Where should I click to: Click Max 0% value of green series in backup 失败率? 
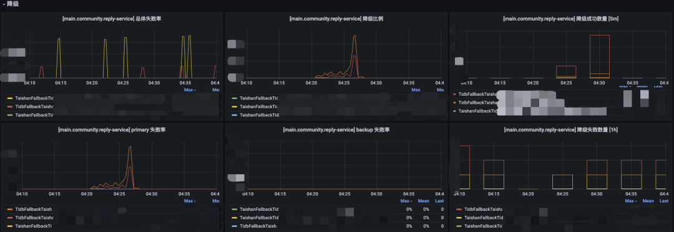(409, 210)
